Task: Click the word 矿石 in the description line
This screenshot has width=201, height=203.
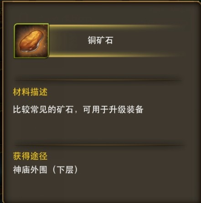Action: 65,109
